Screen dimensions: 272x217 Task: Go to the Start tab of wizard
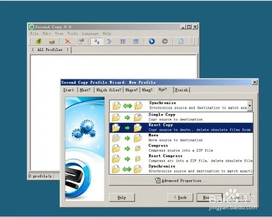[69, 90]
